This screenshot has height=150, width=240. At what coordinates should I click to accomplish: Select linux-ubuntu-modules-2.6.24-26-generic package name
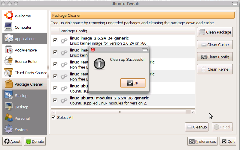pos(109,98)
